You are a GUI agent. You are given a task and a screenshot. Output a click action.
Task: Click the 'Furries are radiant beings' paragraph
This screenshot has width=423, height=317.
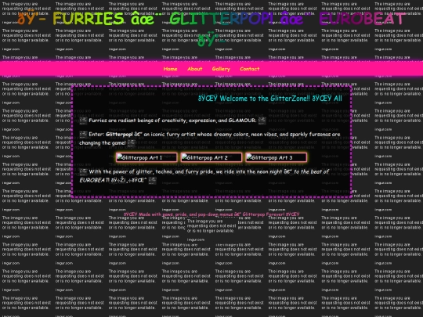(172, 121)
